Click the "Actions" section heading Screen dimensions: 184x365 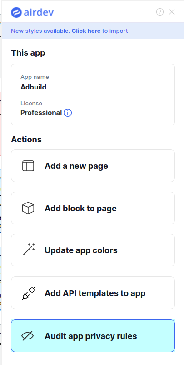tap(26, 140)
